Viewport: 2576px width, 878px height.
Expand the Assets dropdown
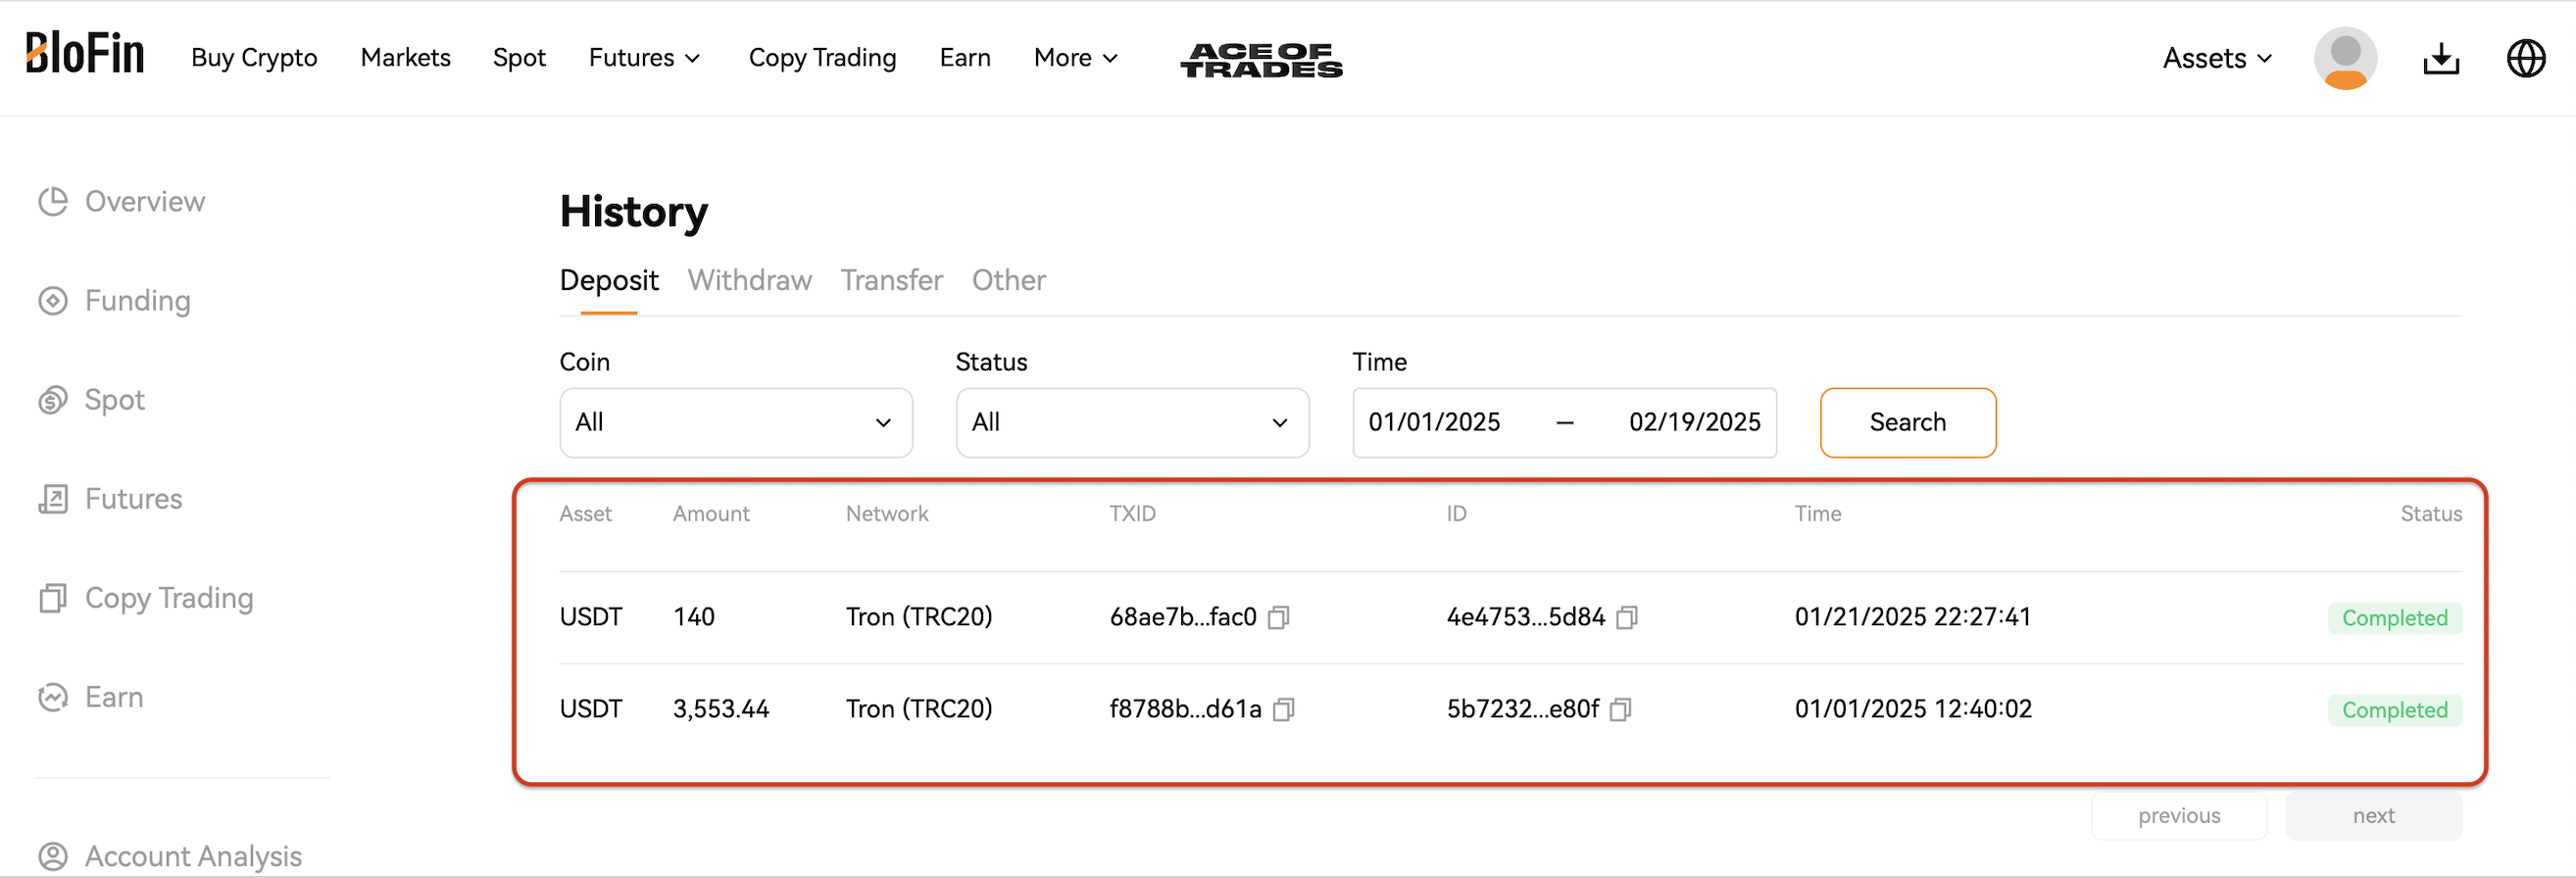(2217, 58)
